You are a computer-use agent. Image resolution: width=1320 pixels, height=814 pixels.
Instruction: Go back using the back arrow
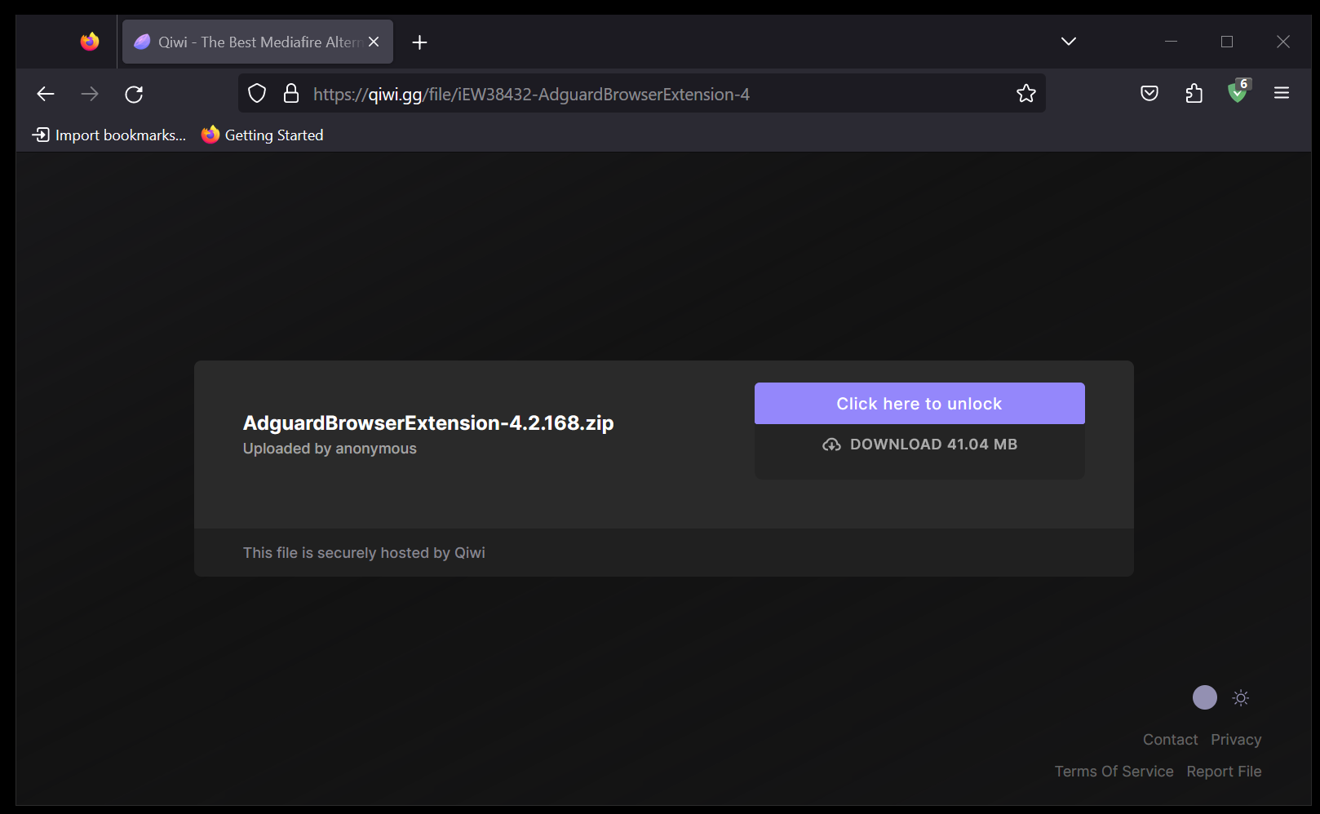45,93
